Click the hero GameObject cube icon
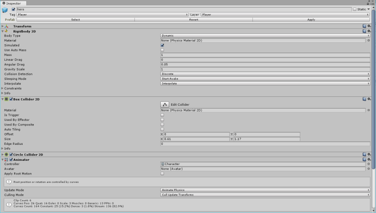The image size is (376, 213). (x=5, y=10)
